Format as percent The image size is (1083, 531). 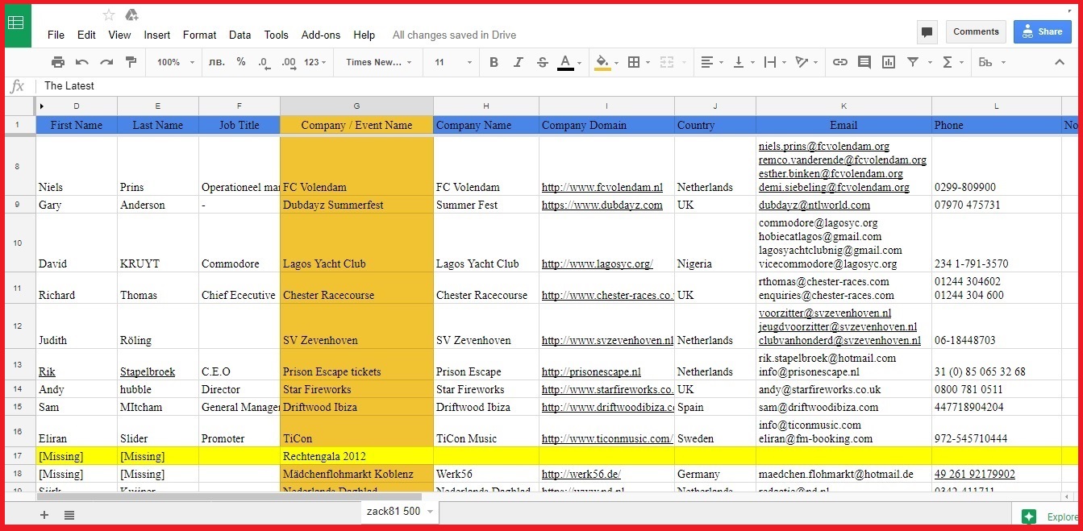tap(241, 62)
